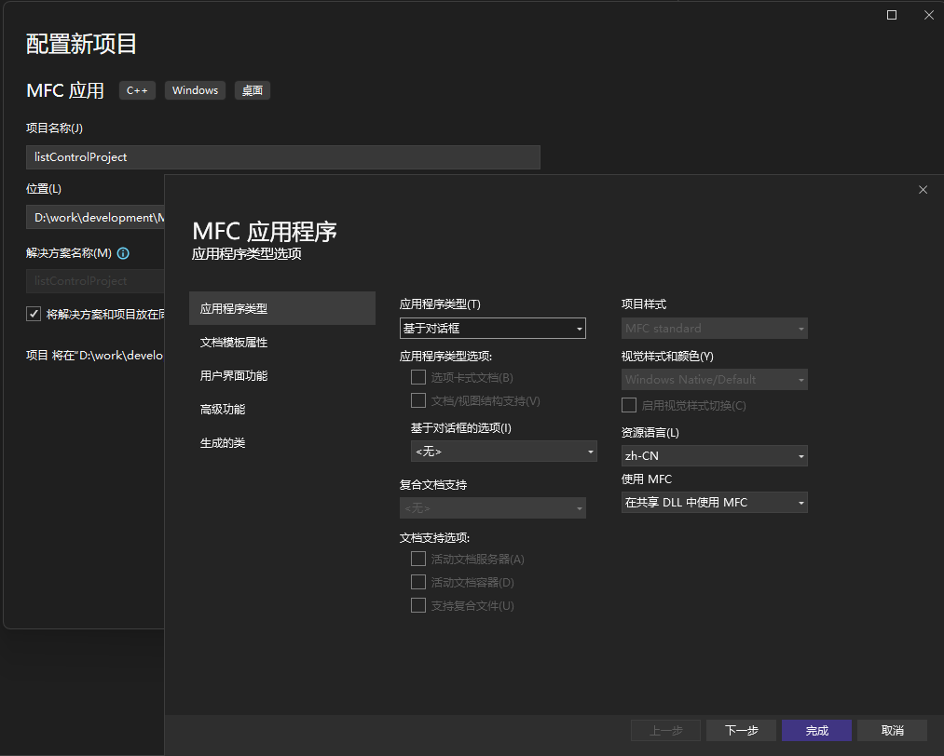Image resolution: width=944 pixels, height=756 pixels.
Task: Close the 配置新项目 window
Action: 929,15
